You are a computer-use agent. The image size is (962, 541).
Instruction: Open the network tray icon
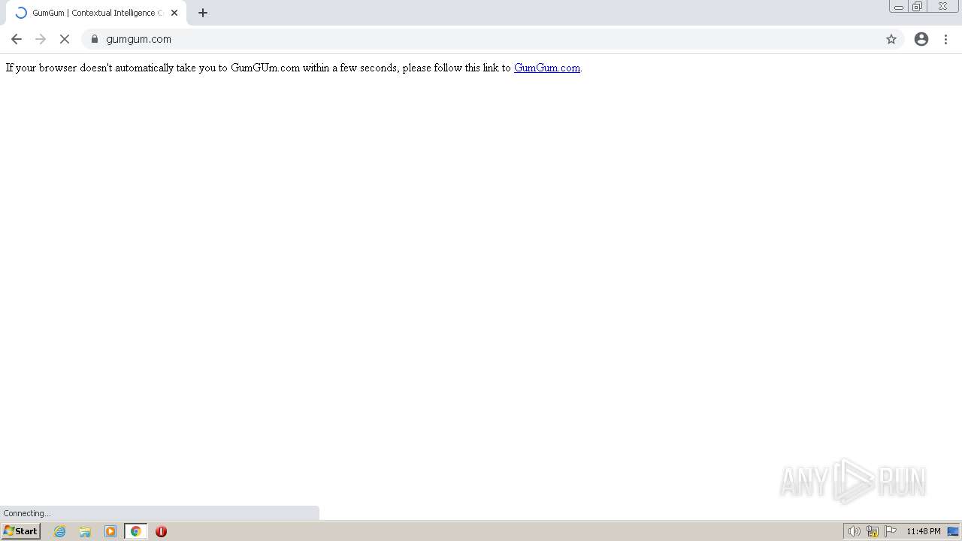pos(873,531)
